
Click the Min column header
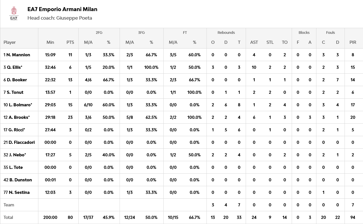click(x=50, y=42)
